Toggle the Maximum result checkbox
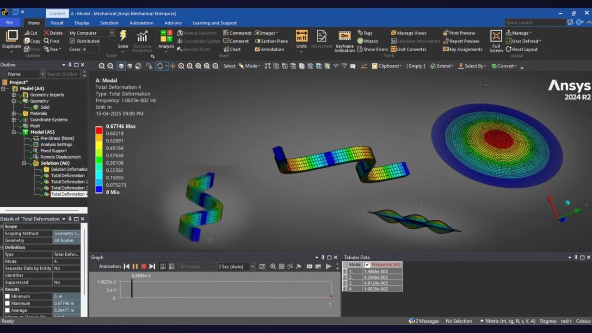The image size is (592, 333). click(x=7, y=303)
